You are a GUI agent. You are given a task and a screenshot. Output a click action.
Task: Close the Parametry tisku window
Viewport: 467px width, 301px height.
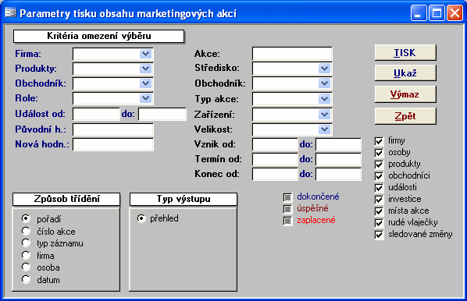[x=455, y=13]
